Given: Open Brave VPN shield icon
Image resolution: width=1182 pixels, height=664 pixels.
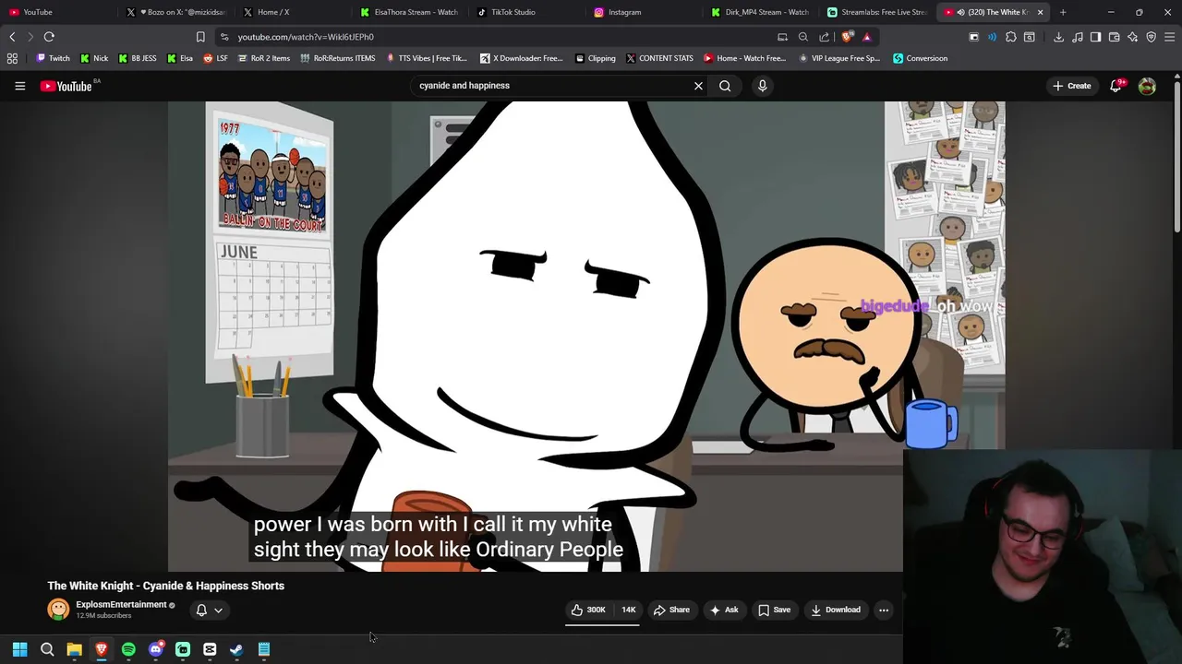Looking at the screenshot, I should pos(1151,37).
